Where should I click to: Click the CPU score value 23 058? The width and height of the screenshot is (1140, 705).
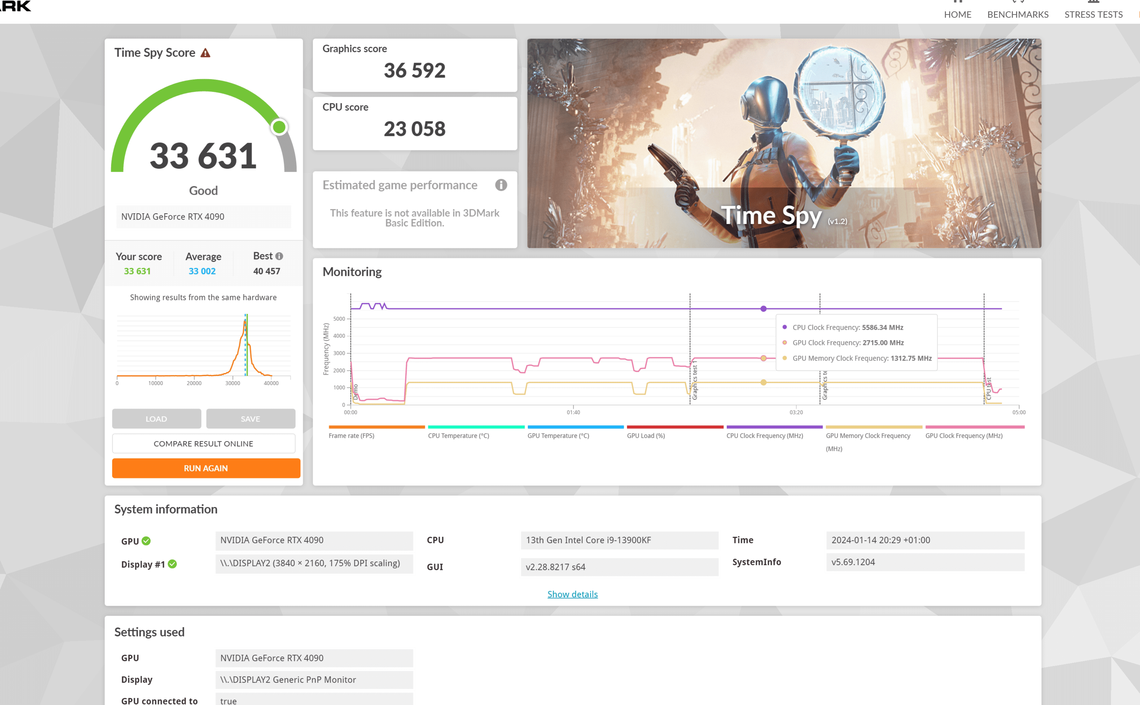[415, 129]
